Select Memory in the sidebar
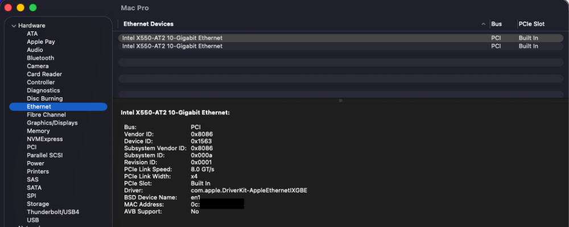The height and width of the screenshot is (227, 569). pos(38,131)
